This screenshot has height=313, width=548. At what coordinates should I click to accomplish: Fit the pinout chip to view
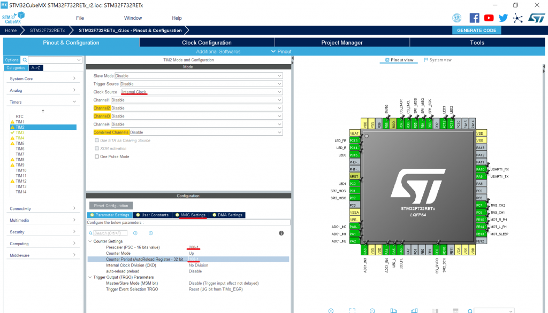click(352, 310)
